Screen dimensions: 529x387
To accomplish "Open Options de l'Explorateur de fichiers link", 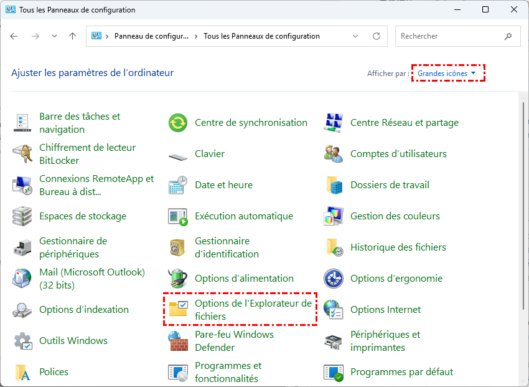I will (253, 310).
